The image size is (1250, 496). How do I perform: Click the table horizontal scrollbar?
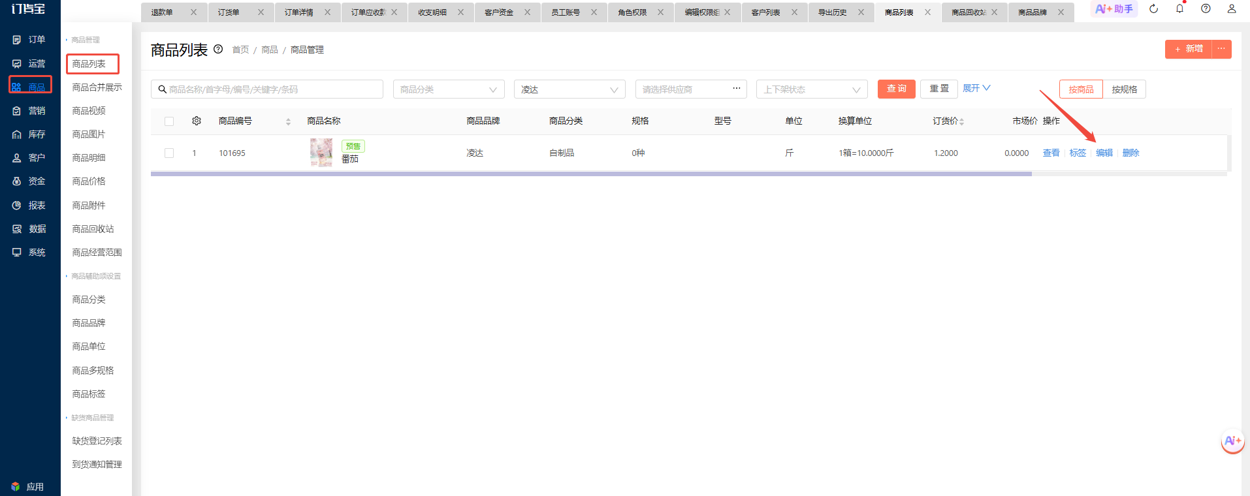(x=591, y=174)
